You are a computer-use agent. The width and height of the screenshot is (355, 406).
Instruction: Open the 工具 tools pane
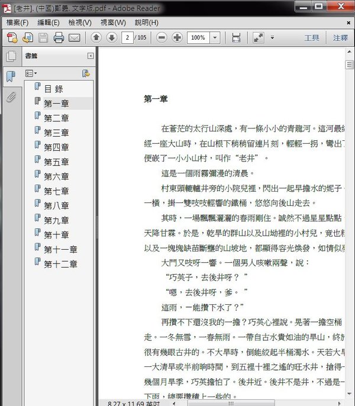[x=312, y=38]
